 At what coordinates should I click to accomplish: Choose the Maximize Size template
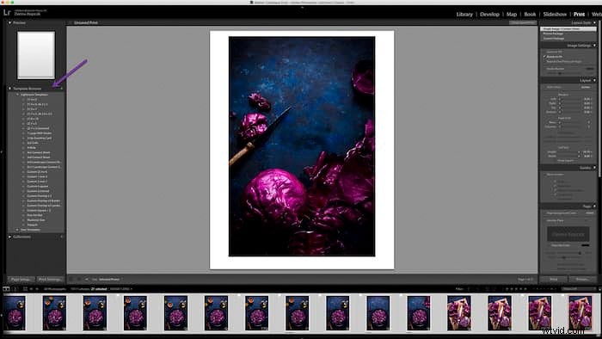click(x=36, y=220)
